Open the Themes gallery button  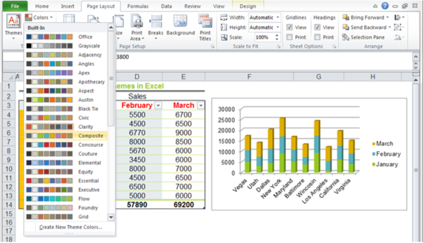[14, 26]
